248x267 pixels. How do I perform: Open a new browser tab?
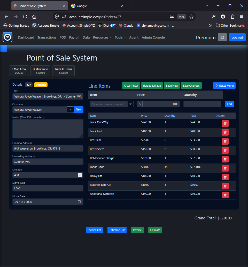click(x=132, y=6)
